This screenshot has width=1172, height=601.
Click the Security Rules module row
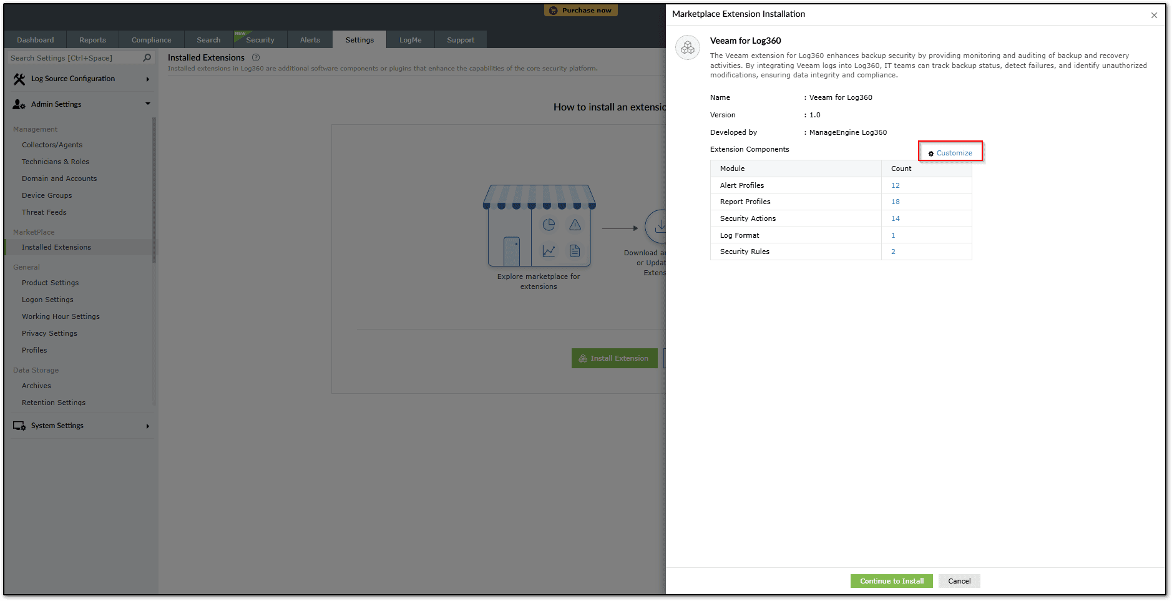click(x=841, y=252)
